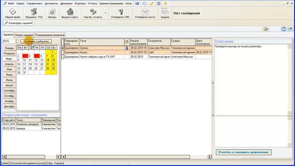
Task: Click the blue card icon after Окна menu
Action: [x=137, y=3]
